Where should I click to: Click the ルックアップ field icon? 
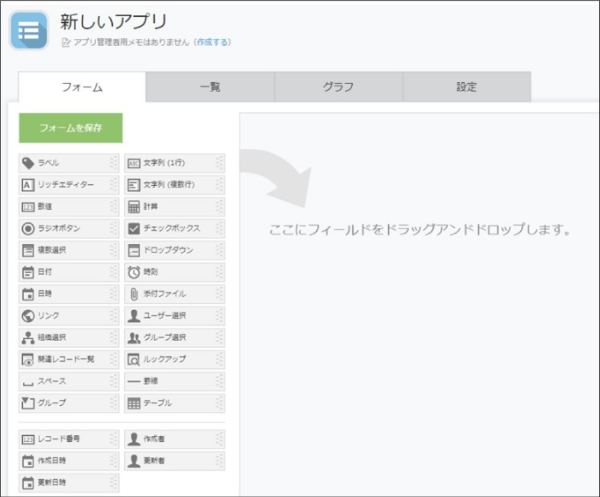pos(133,359)
